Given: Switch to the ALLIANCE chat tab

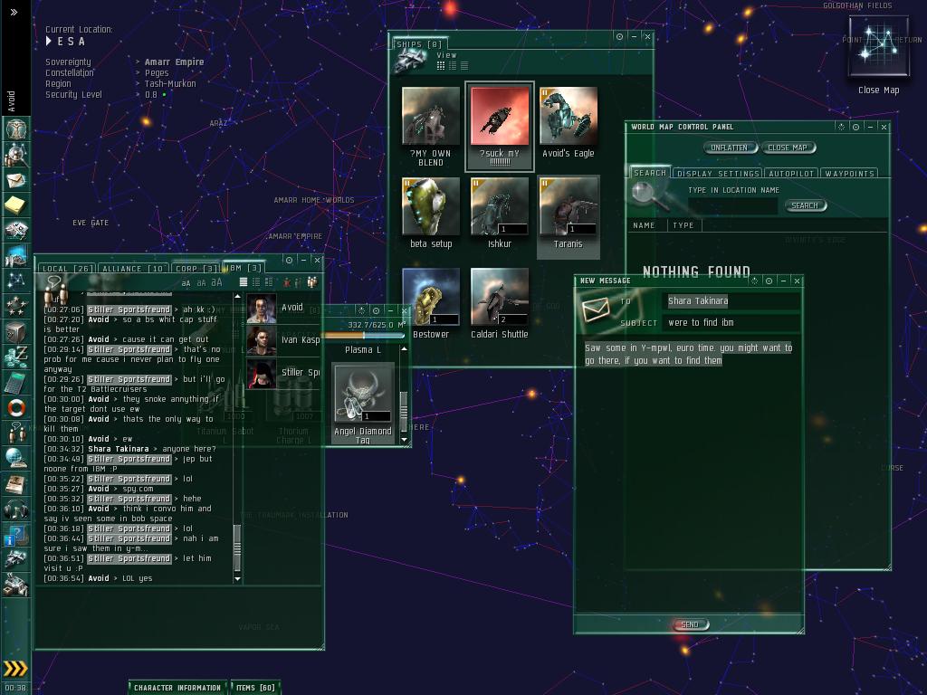Looking at the screenshot, I should [132, 268].
